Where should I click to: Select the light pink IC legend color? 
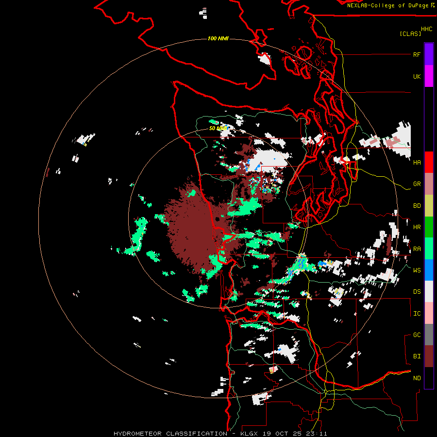429,313
